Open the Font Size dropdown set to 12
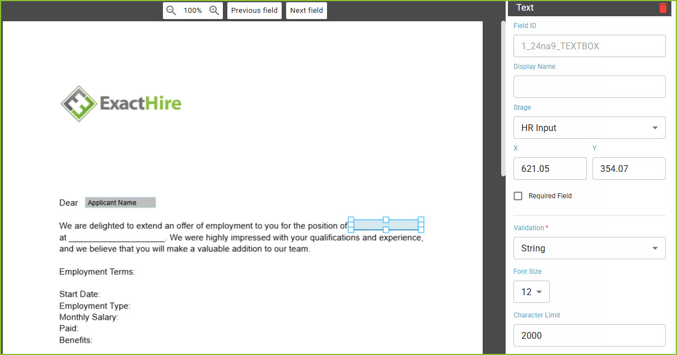677x355 pixels. coord(531,292)
